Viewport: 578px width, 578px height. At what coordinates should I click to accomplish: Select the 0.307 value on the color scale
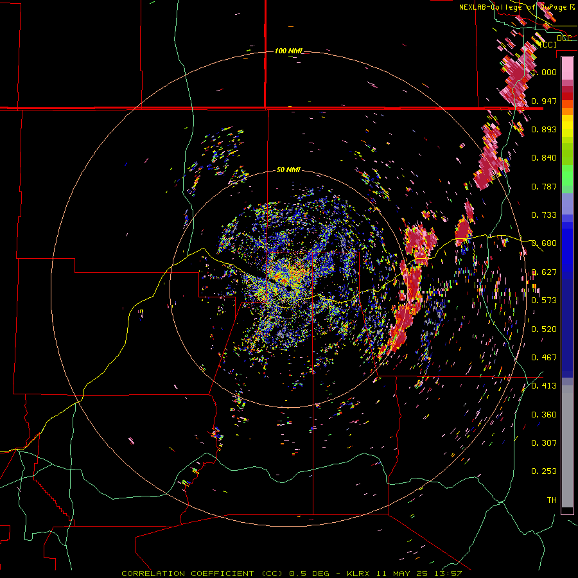(544, 442)
